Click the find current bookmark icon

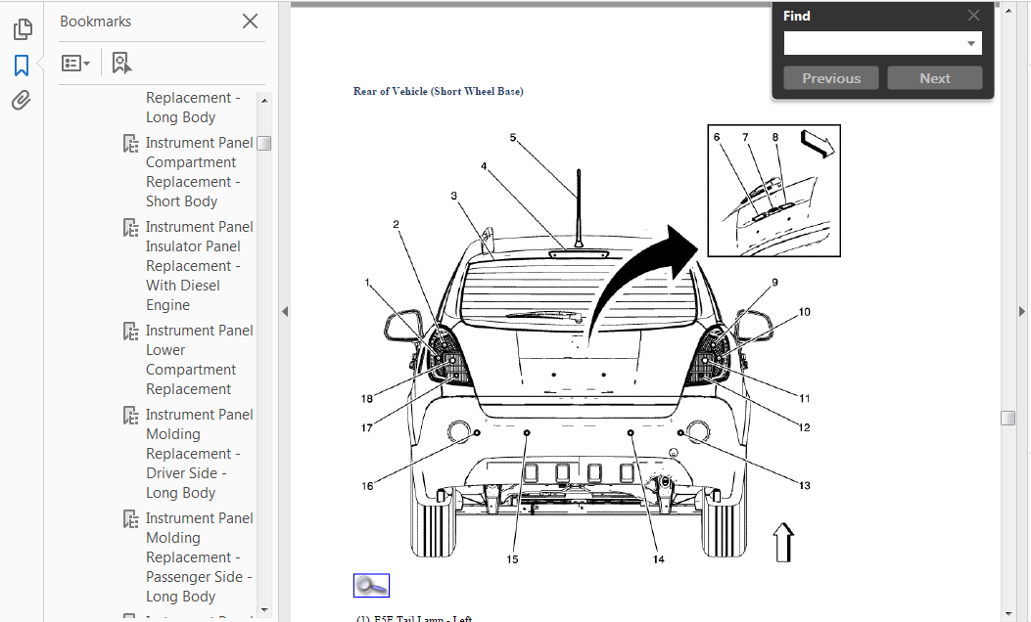[121, 63]
